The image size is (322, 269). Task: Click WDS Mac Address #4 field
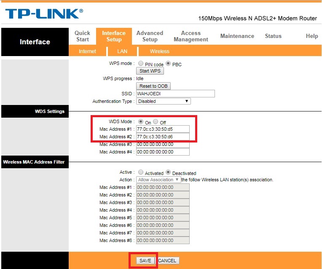tap(163, 152)
